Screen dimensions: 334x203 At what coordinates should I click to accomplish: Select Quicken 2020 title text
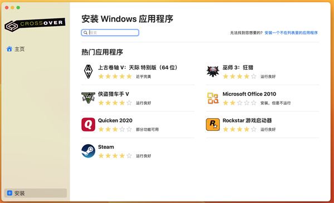point(115,120)
